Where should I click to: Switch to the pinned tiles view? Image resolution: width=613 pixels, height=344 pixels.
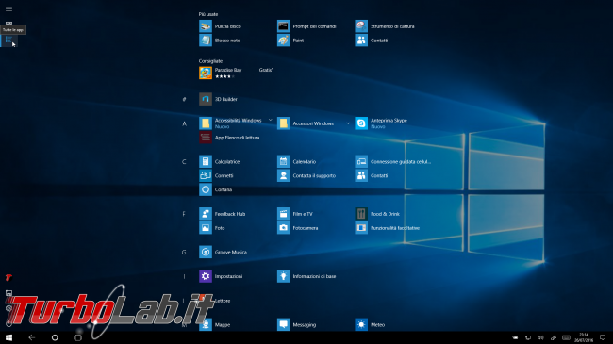click(8, 24)
